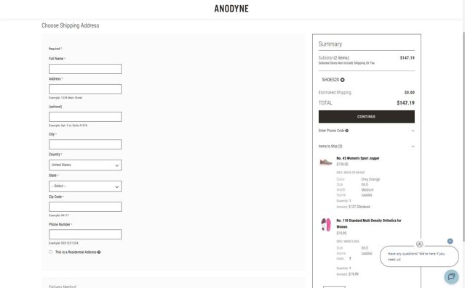The width and height of the screenshot is (465, 288).
Task: Focus the Zip Code input field
Action: (85, 207)
